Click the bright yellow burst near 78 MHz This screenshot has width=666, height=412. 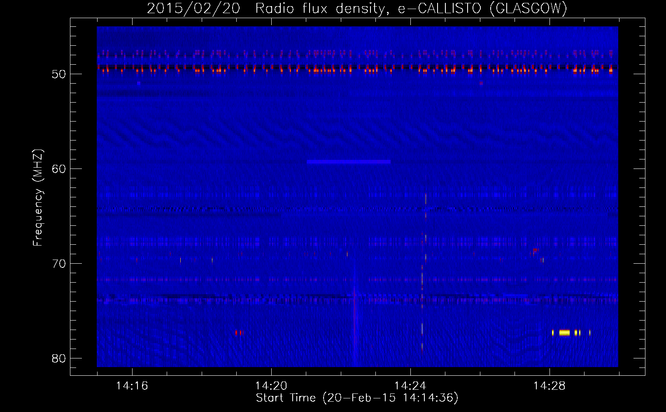564,332
